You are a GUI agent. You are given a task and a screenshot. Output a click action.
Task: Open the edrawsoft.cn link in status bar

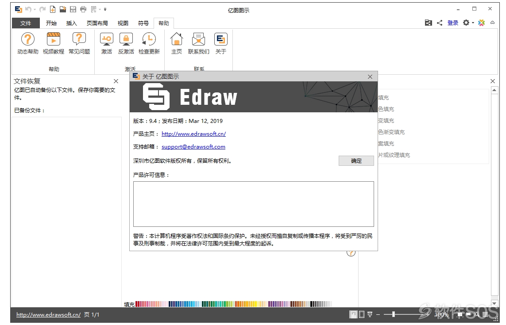click(x=48, y=315)
